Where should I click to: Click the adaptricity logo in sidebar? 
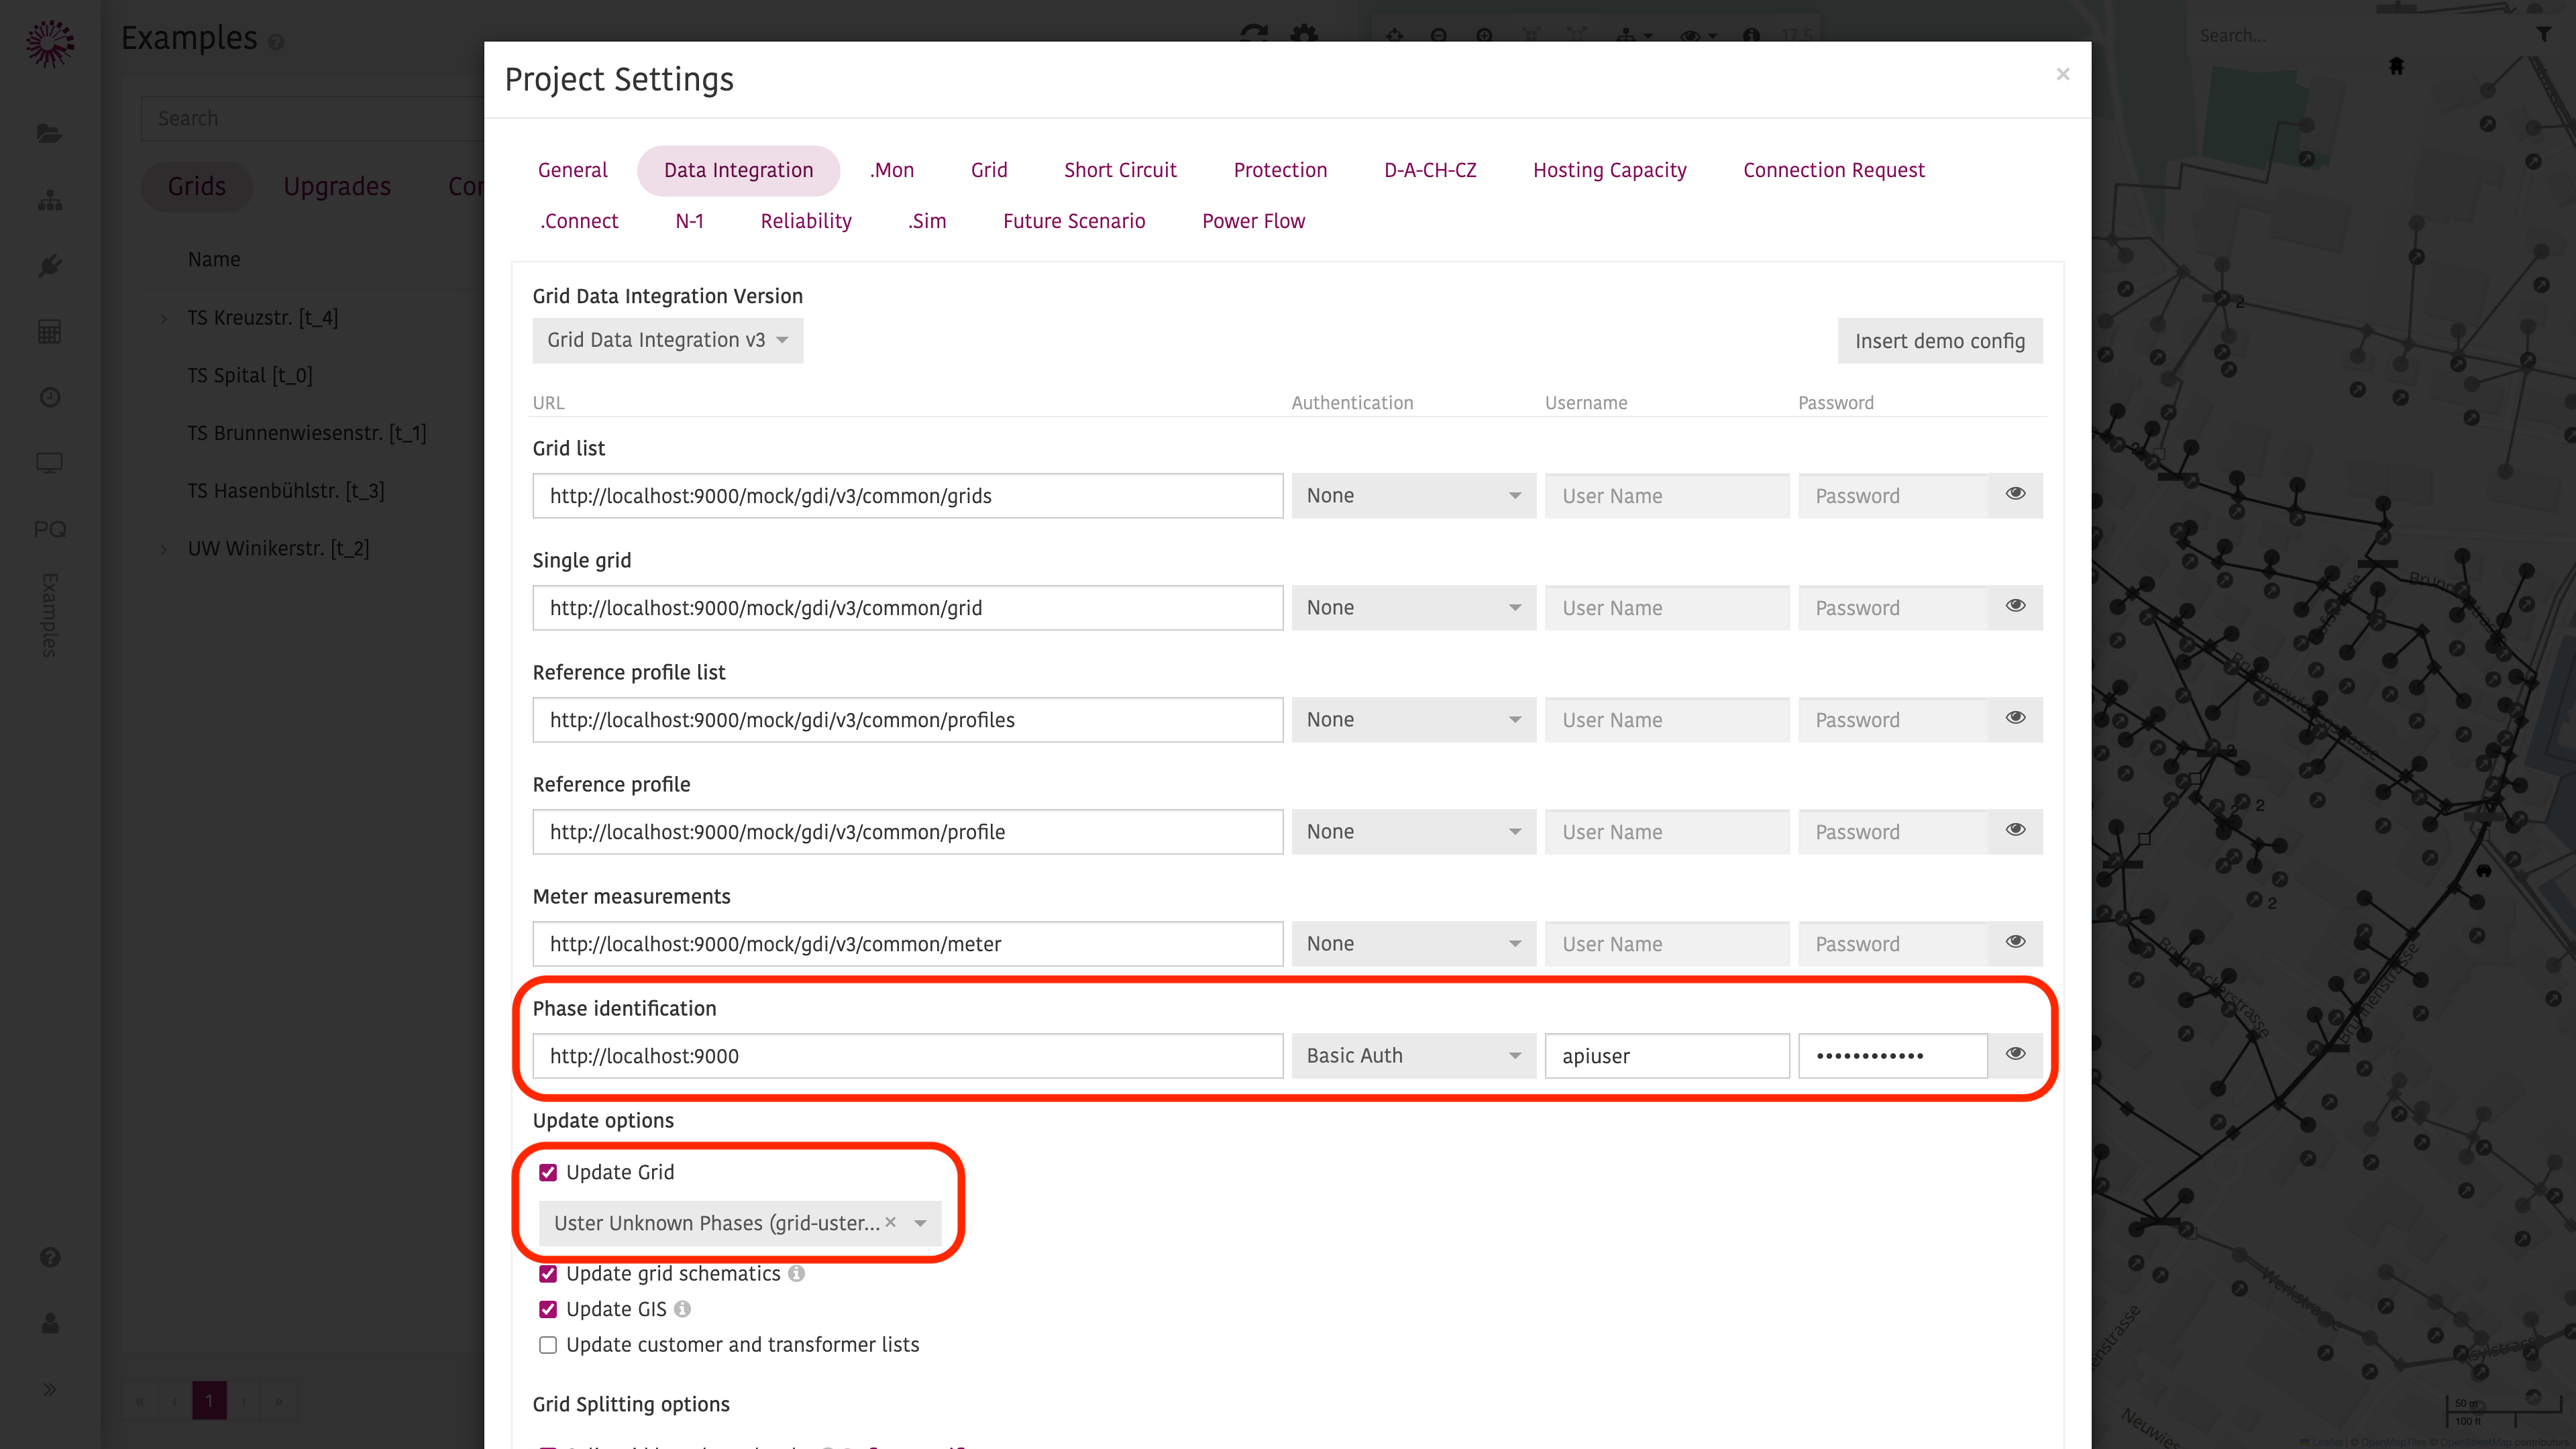click(49, 43)
